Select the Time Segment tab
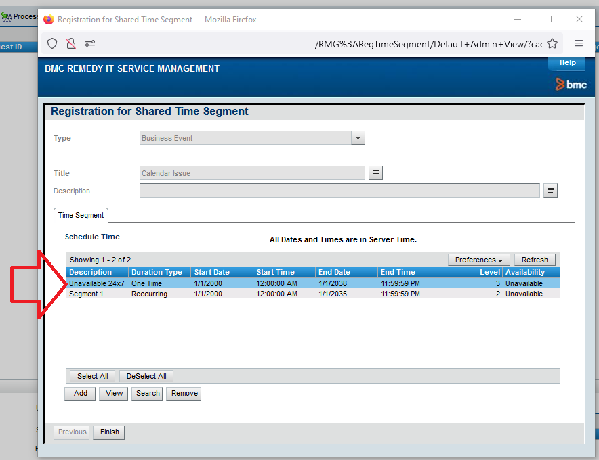599x460 pixels. 81,215
